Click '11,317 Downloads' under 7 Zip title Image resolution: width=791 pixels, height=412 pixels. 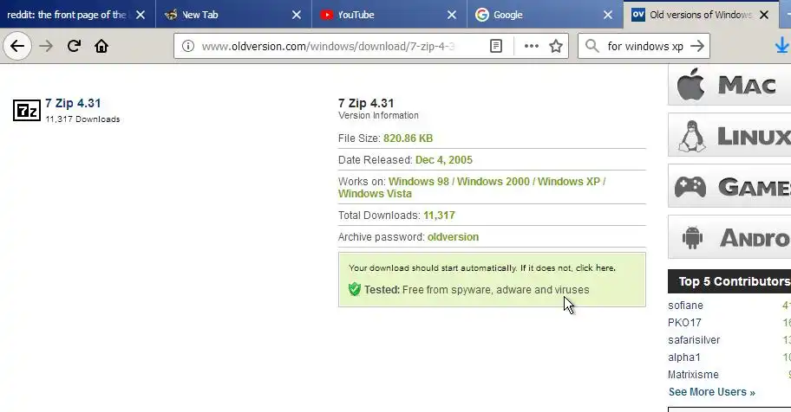point(82,119)
